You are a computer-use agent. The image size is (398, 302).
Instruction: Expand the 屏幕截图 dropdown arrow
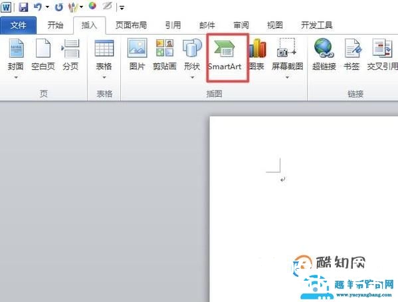click(x=287, y=77)
